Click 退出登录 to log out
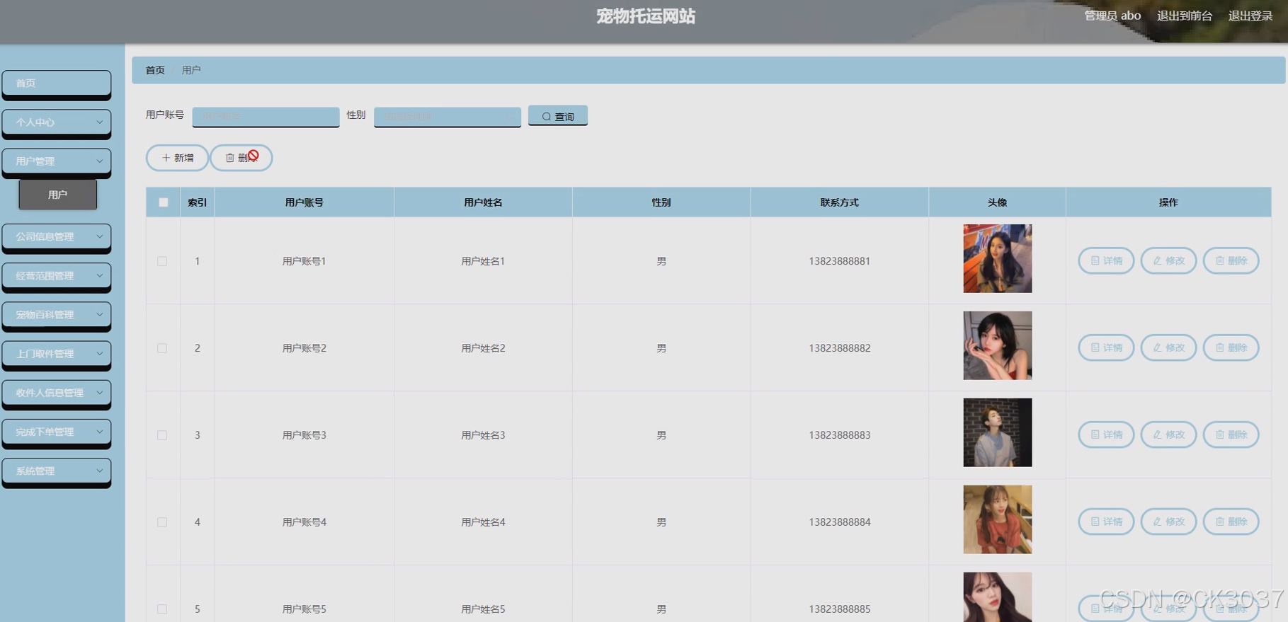 click(1250, 16)
